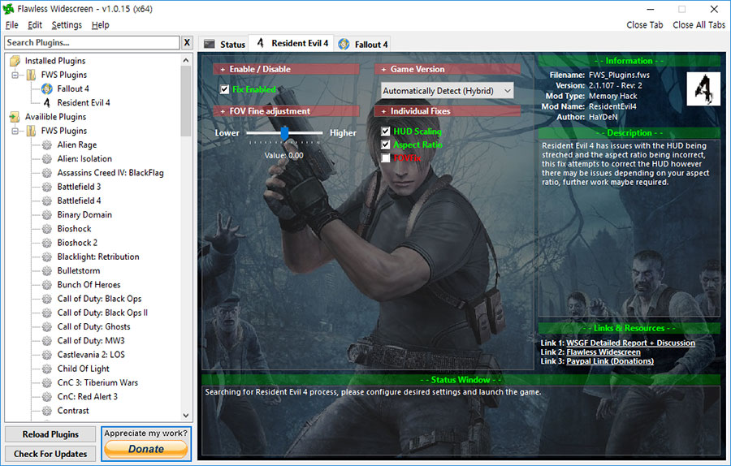Clear search with the X button

pos(187,42)
